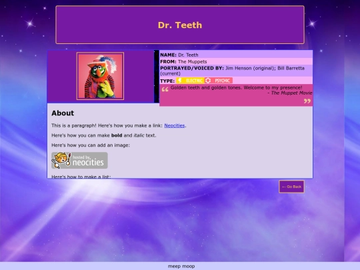Click the italic word in the paragraph
The height and width of the screenshot is (270, 360).
pyautogui.click(x=139, y=135)
